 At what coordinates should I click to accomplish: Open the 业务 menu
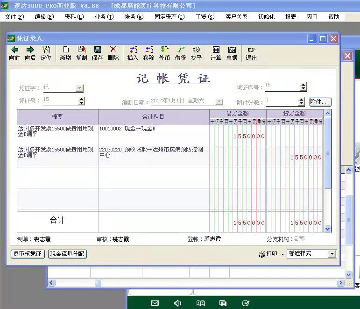point(104,17)
